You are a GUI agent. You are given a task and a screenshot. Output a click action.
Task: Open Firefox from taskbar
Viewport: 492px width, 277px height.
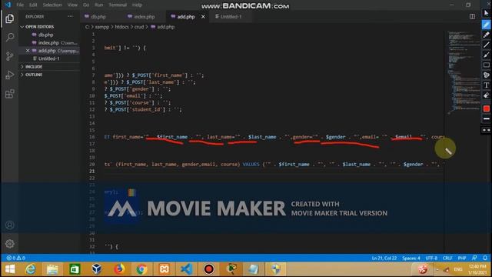(x=119, y=269)
